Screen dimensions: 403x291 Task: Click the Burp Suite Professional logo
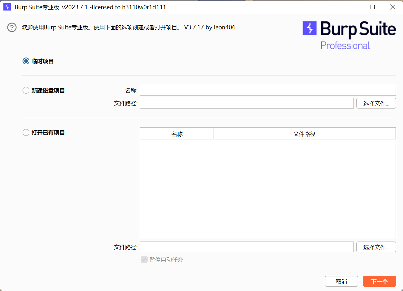coord(349,35)
